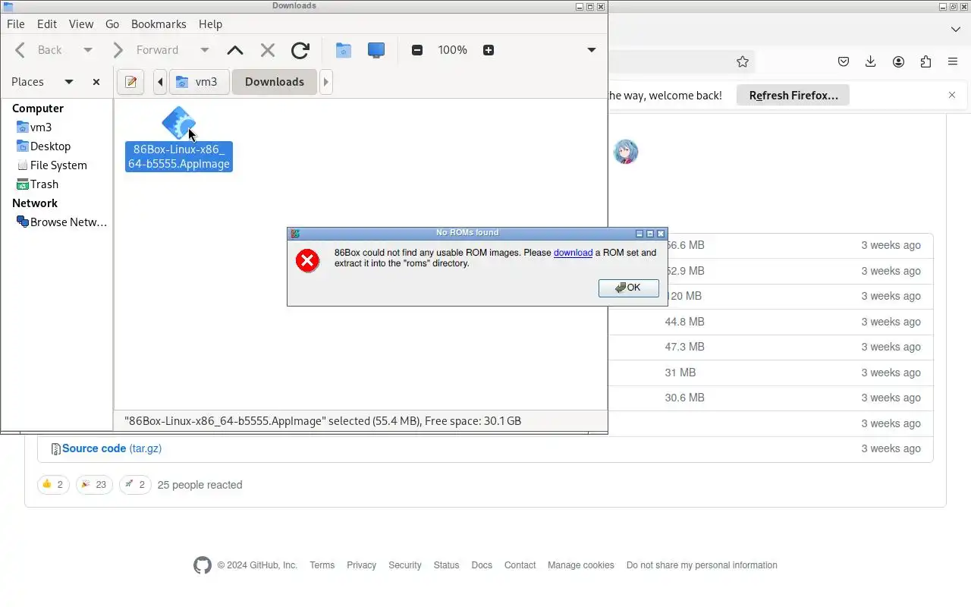Open the Edit menu
The height and width of the screenshot is (607, 971).
pyautogui.click(x=47, y=24)
